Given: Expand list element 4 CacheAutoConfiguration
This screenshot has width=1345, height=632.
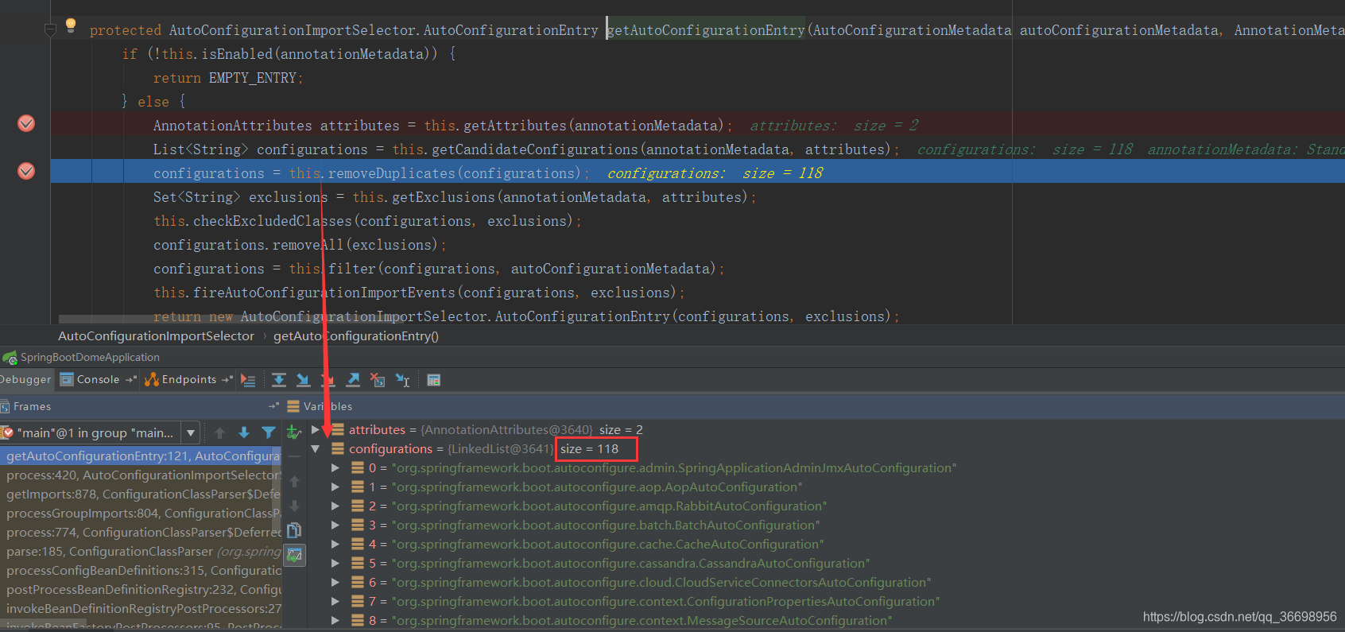Looking at the screenshot, I should (x=335, y=545).
